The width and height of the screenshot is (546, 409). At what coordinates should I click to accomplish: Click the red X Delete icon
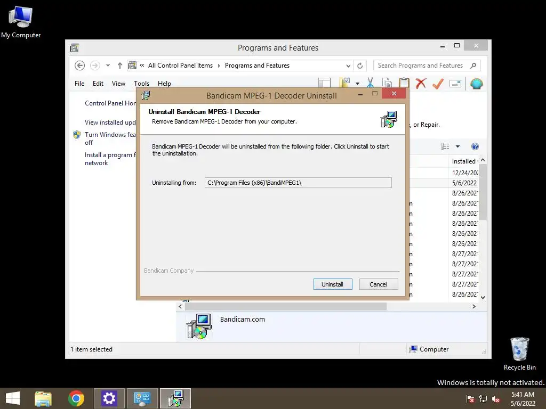point(421,83)
